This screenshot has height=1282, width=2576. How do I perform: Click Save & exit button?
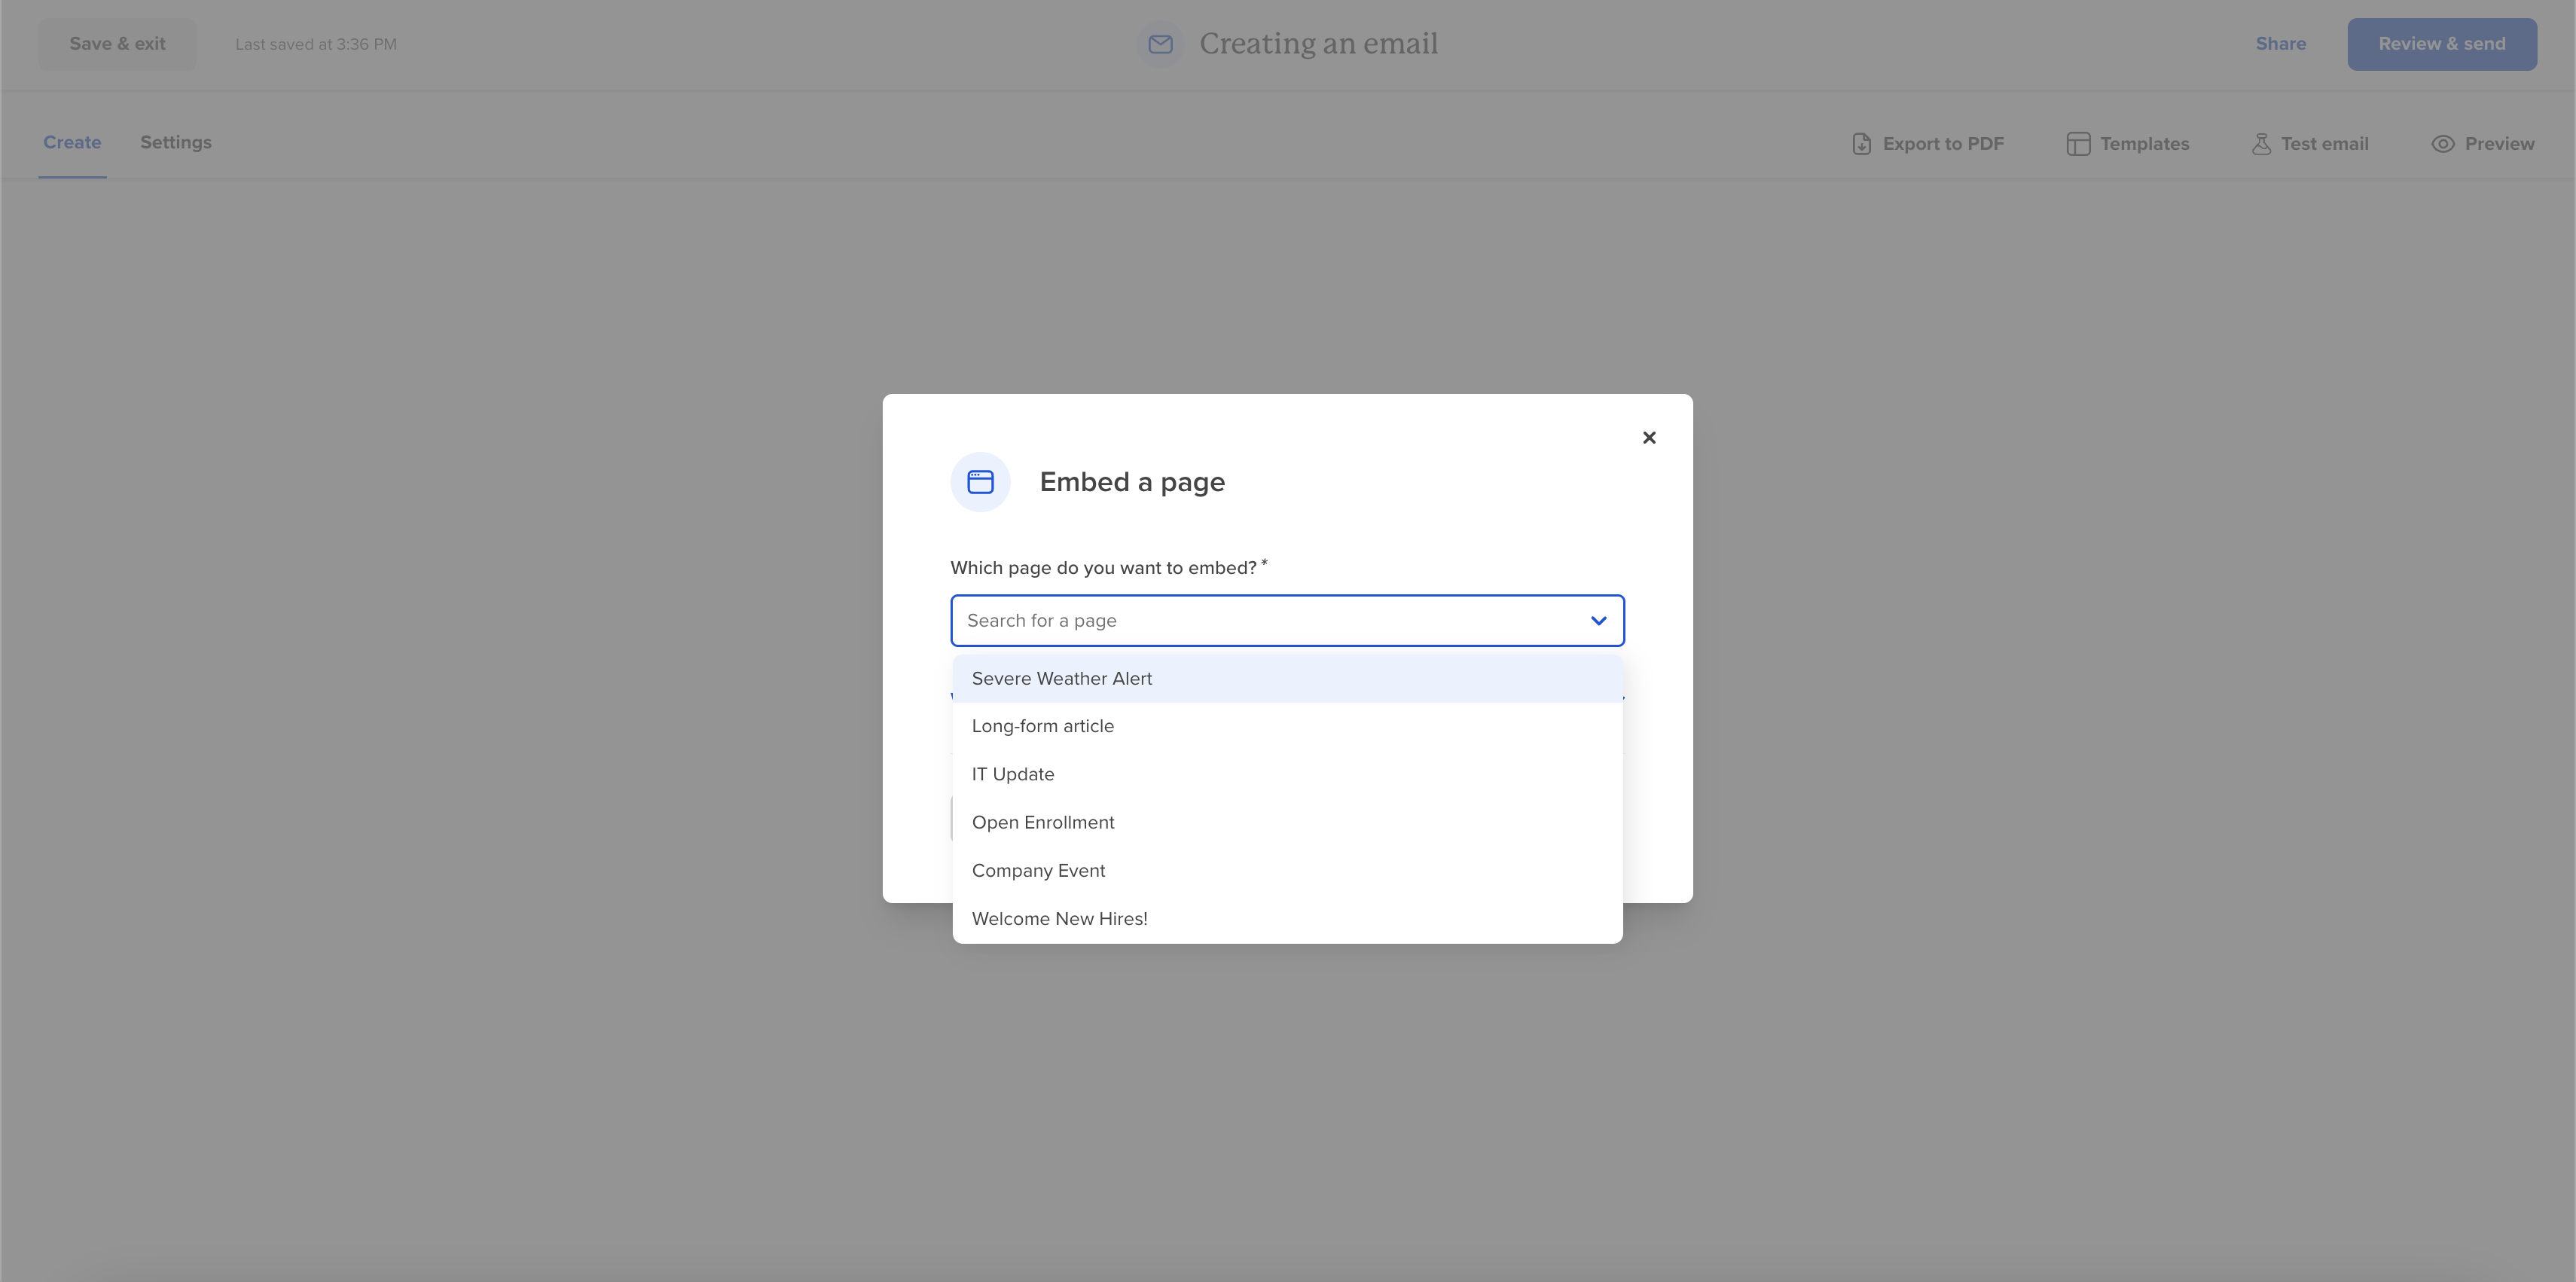[x=117, y=44]
